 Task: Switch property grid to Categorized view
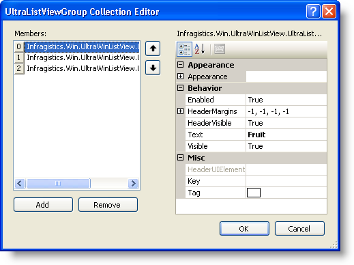[x=184, y=49]
